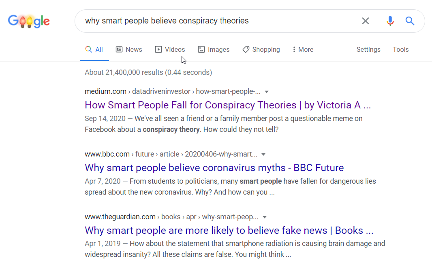The image size is (432, 267).
Task: Open the Guardian fake news article
Action: (229, 230)
